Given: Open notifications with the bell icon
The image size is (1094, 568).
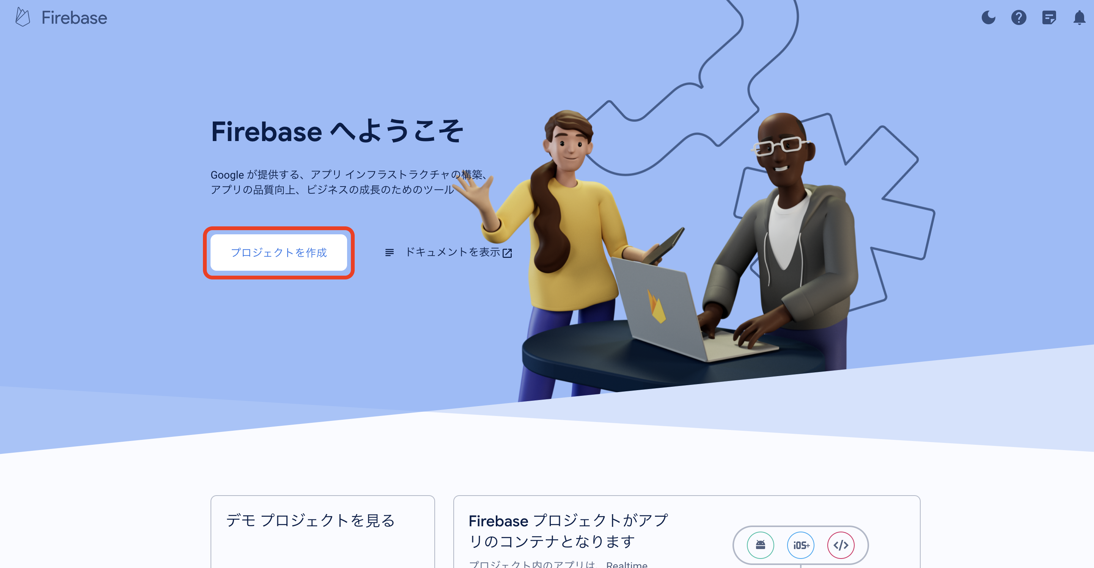Looking at the screenshot, I should click(x=1079, y=17).
